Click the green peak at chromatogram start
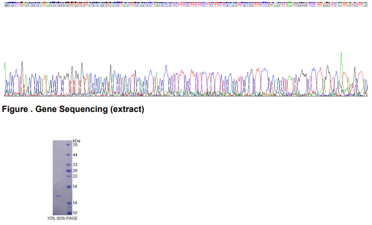The width and height of the screenshot is (372, 225). (x=5, y=65)
